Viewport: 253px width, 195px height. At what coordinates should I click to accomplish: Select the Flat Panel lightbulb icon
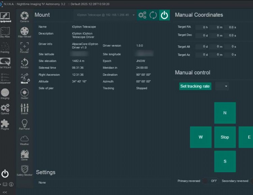pyautogui.click(x=25, y=124)
